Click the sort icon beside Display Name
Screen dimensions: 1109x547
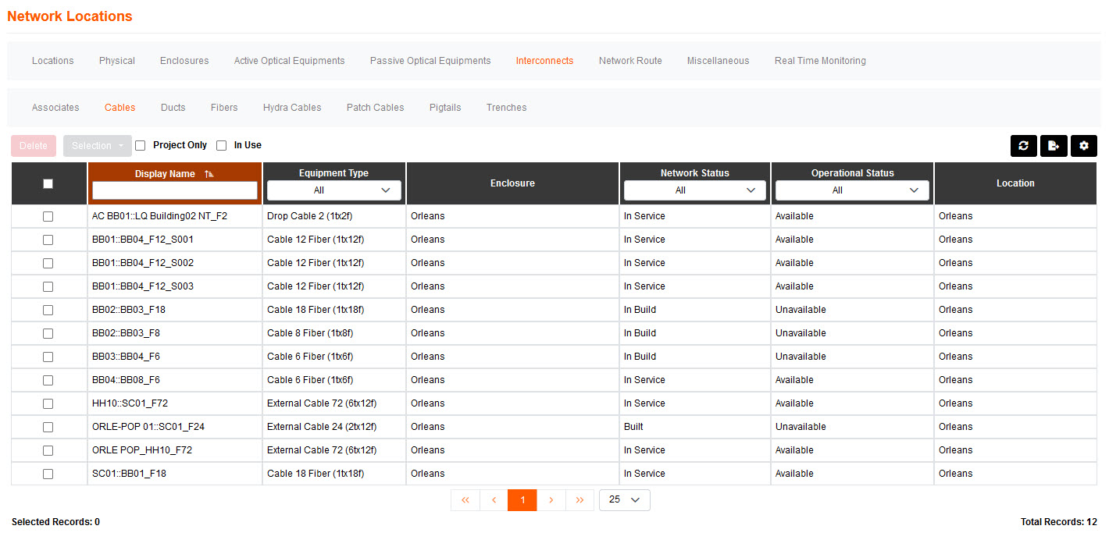point(209,174)
